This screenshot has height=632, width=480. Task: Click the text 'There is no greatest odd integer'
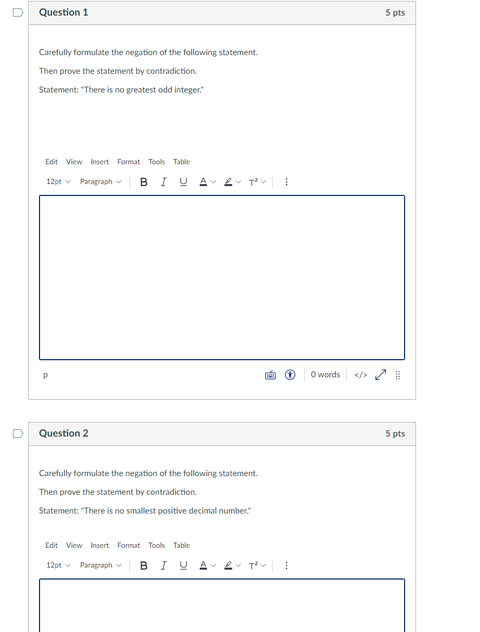tap(143, 90)
